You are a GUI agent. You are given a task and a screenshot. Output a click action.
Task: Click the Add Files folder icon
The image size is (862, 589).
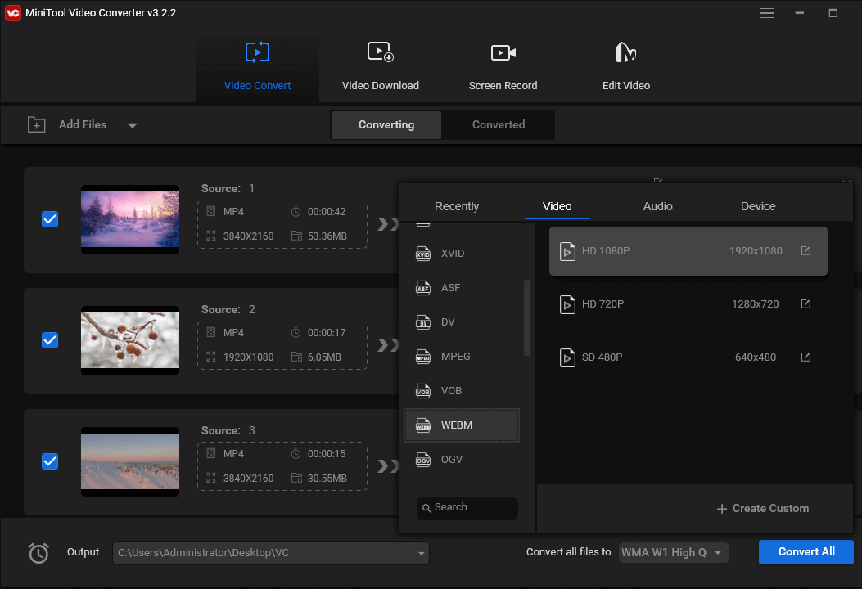(x=36, y=124)
